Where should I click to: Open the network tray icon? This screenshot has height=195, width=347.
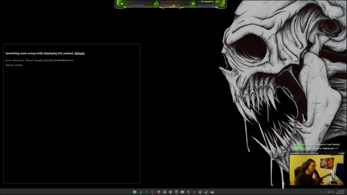(x=329, y=192)
